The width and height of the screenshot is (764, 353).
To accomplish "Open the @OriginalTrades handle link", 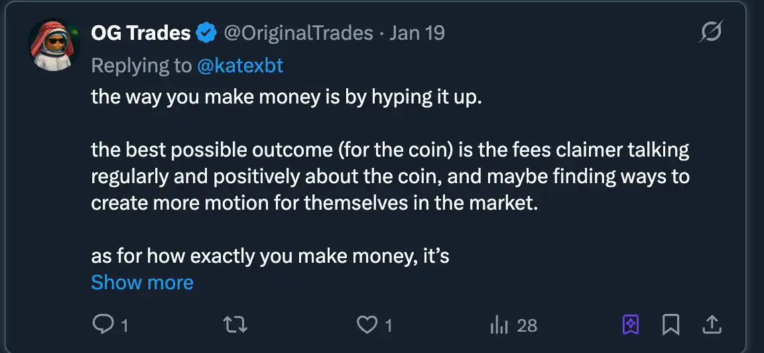I will point(298,33).
